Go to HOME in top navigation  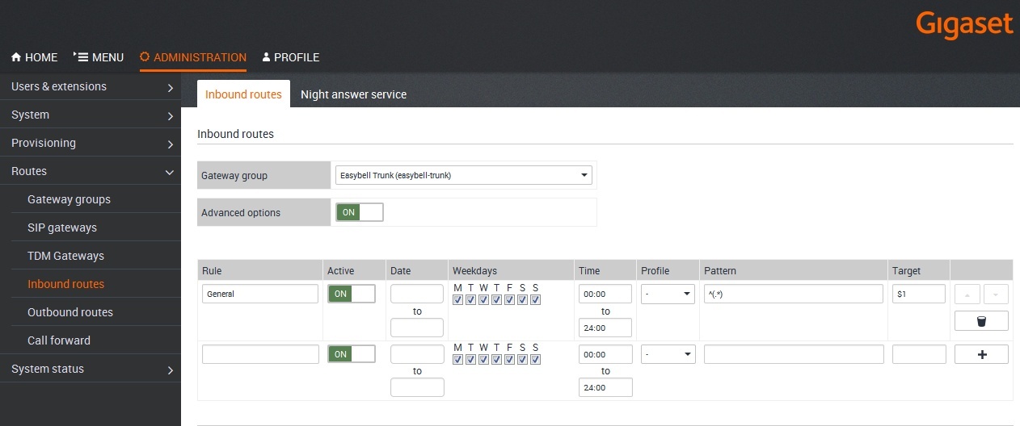tap(35, 57)
